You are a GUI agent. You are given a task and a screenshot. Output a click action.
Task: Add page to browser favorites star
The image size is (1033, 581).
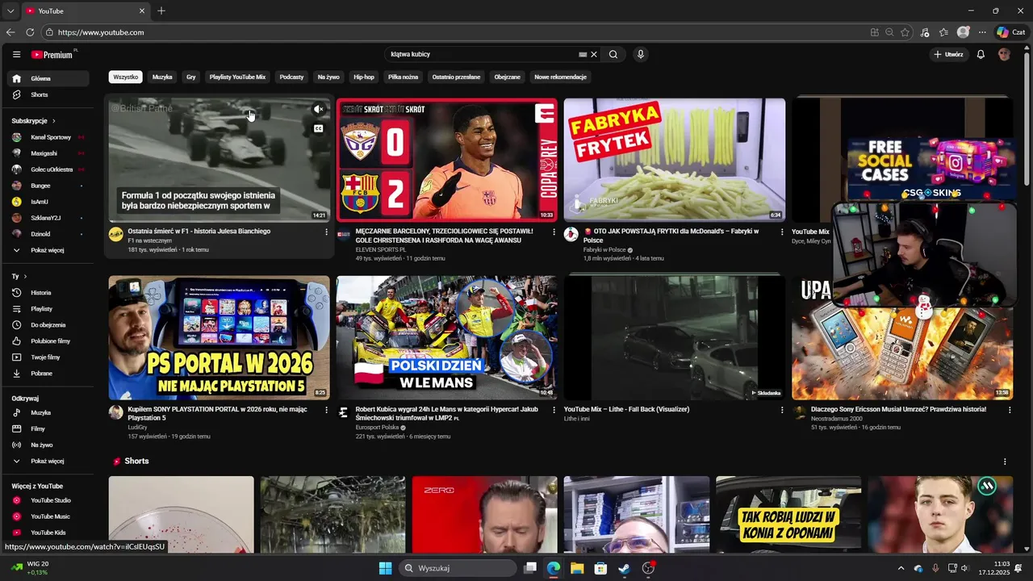coord(905,32)
